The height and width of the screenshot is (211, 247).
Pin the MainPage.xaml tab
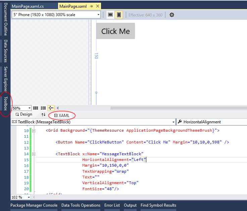pyautogui.click(x=91, y=6)
